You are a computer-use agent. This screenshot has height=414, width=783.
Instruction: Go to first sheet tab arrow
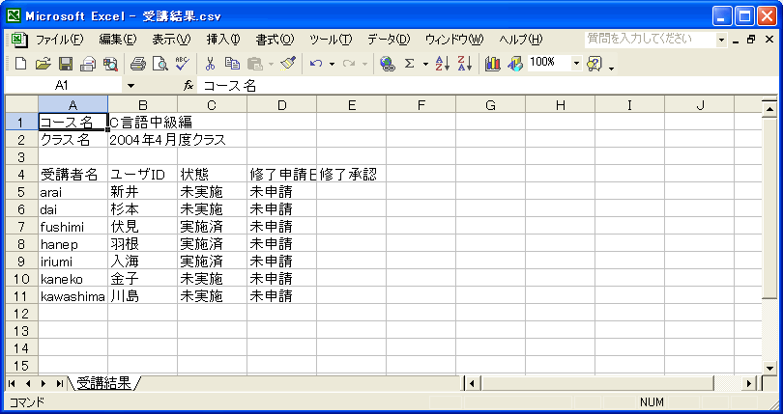(12, 383)
